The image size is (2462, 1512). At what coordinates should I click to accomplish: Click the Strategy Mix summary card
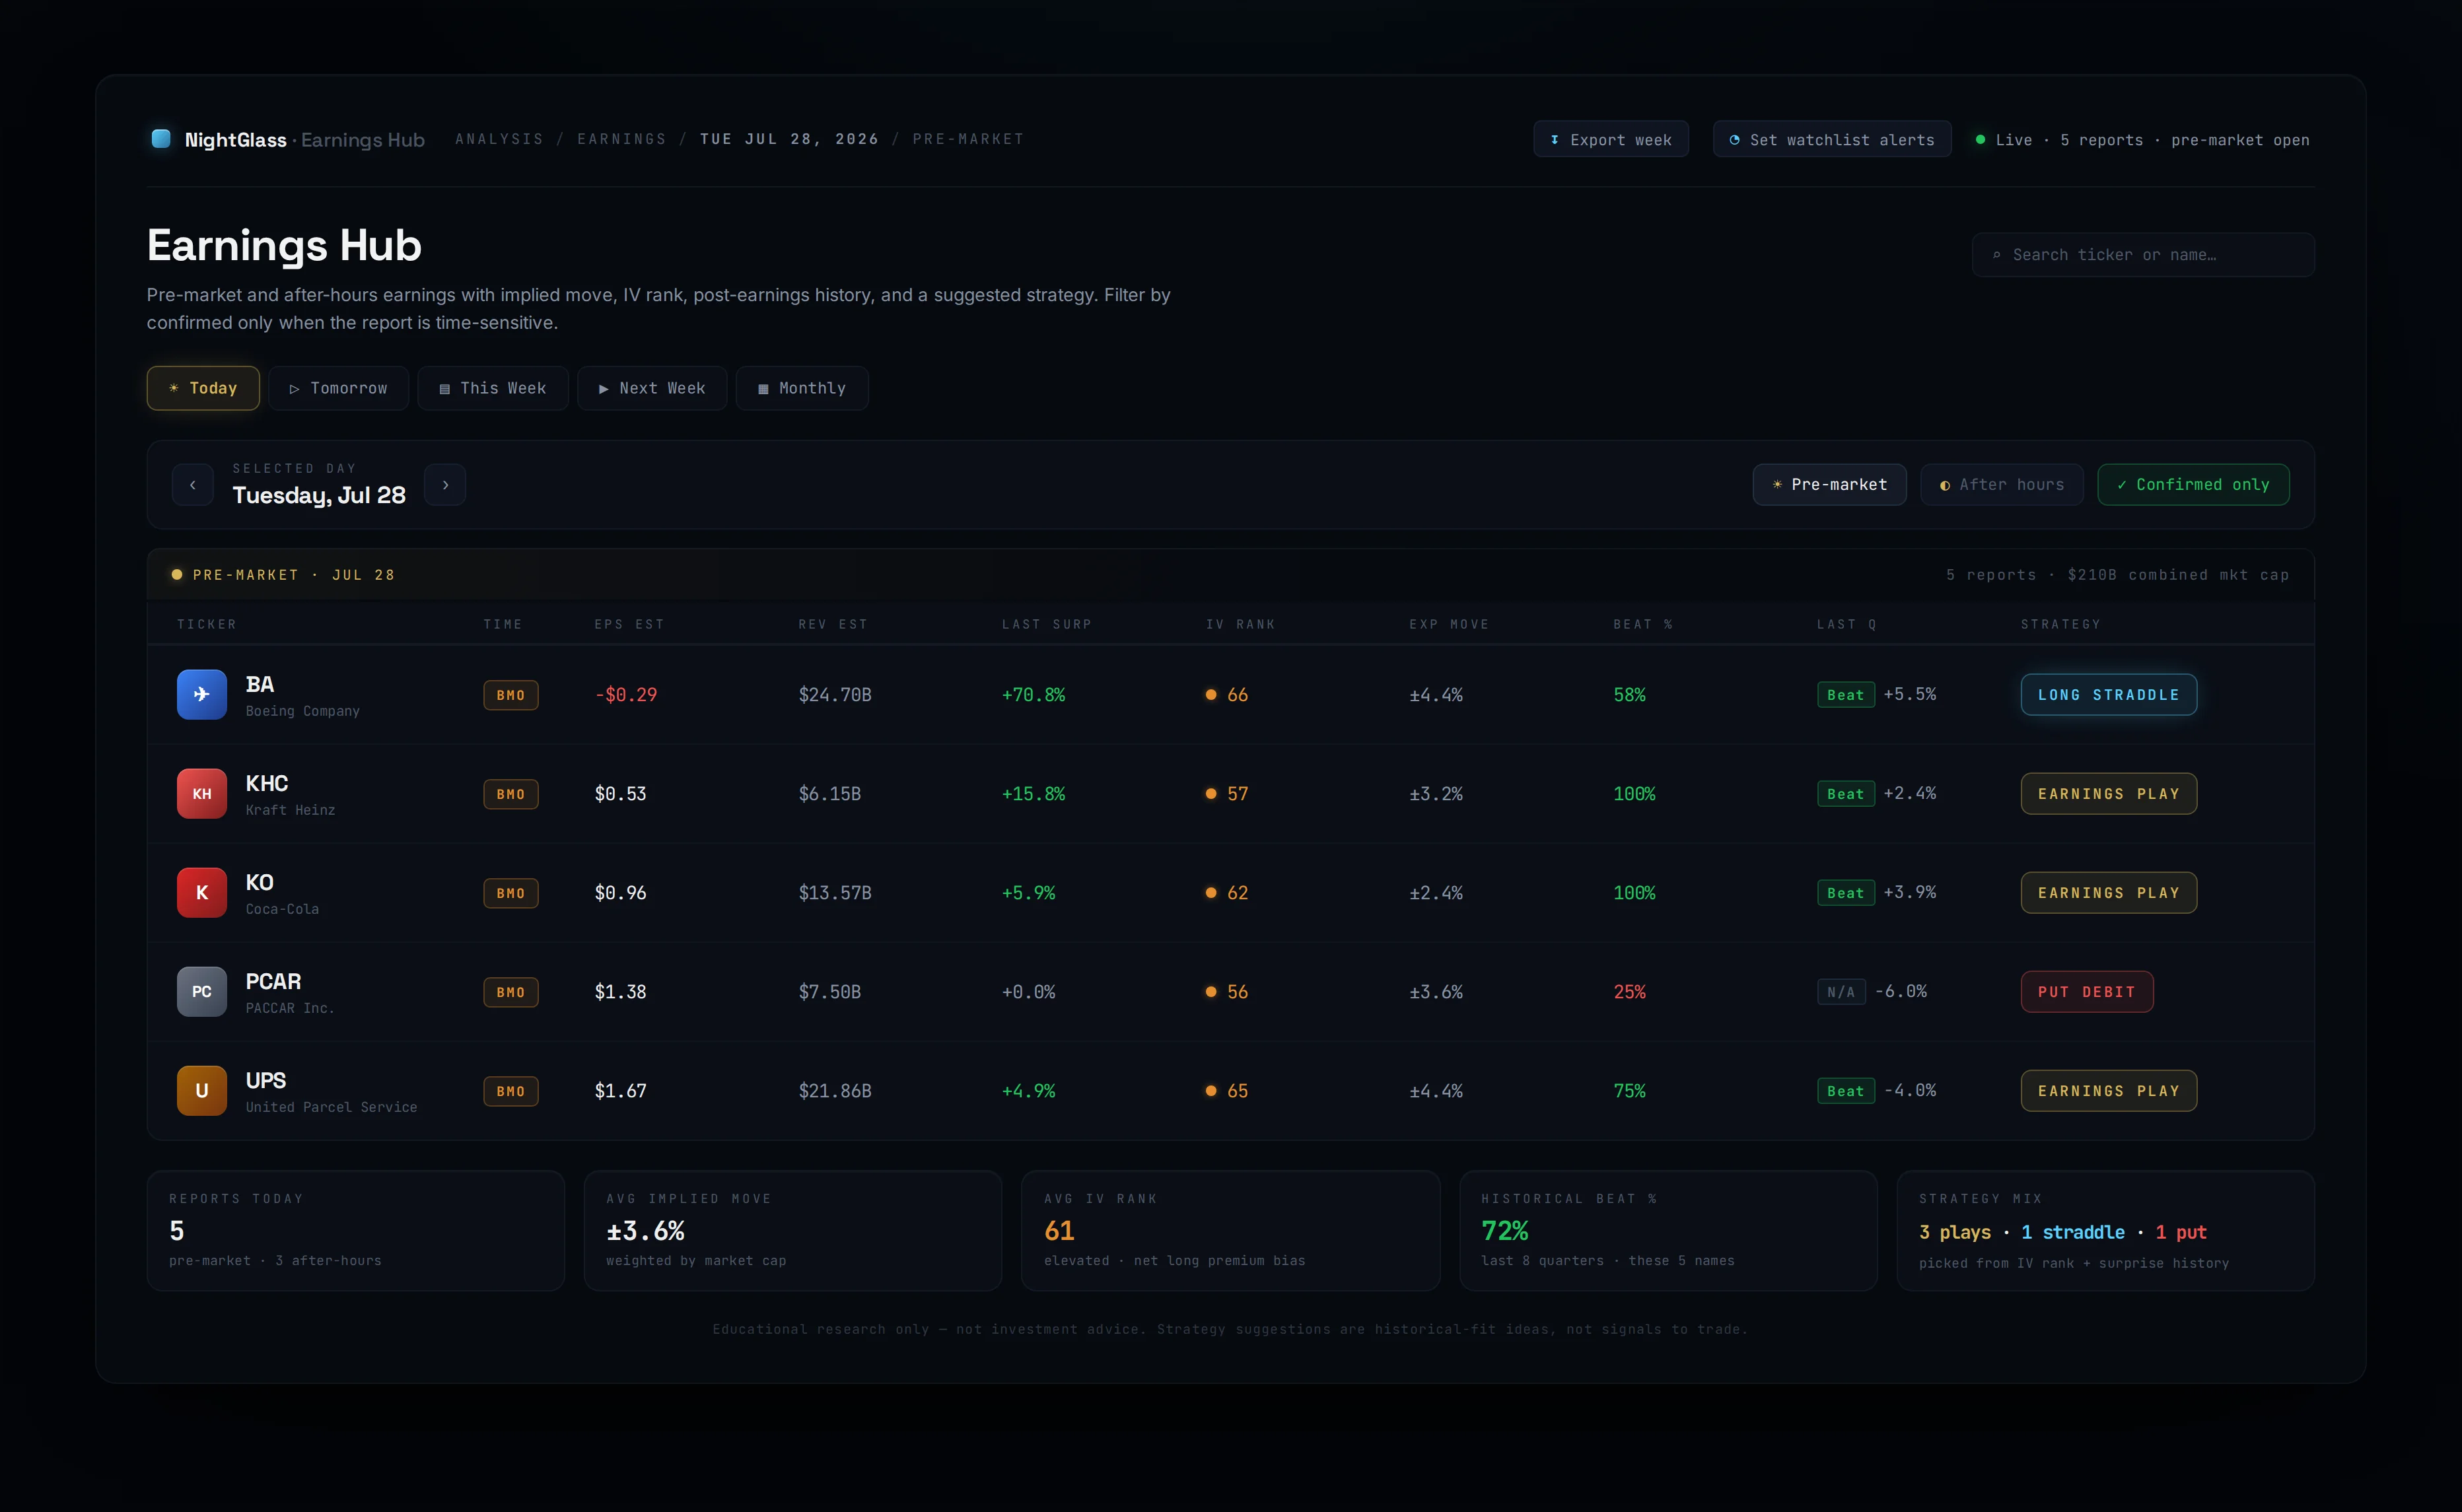[x=2106, y=1230]
